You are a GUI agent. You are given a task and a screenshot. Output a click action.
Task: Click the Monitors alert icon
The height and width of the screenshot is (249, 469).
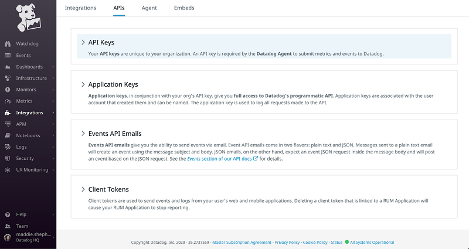[x=8, y=90]
